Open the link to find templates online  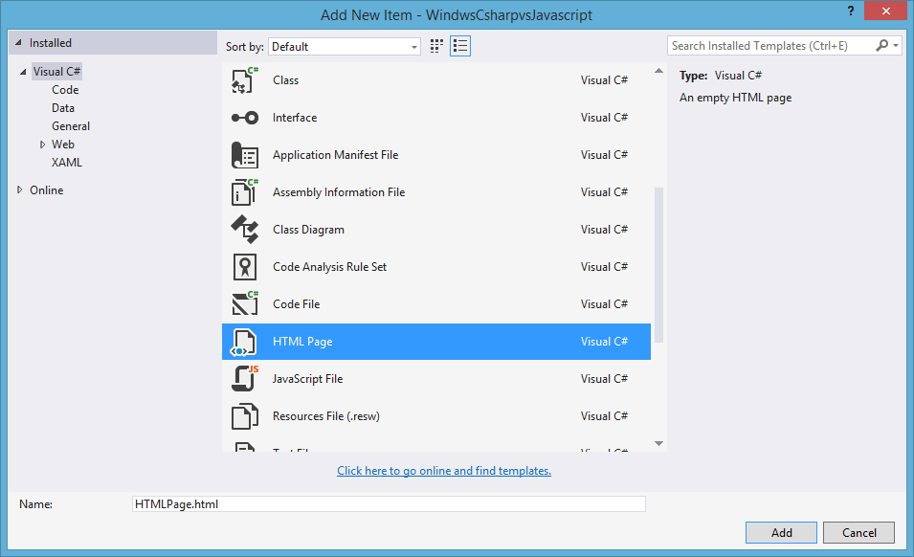point(443,470)
